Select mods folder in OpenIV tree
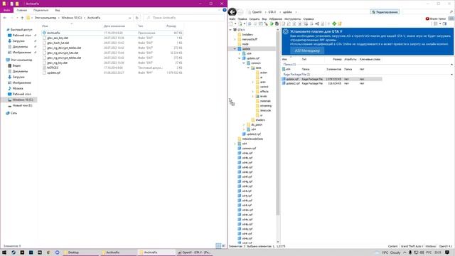 tap(243, 44)
